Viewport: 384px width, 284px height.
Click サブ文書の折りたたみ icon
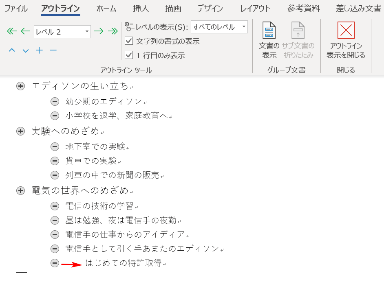[x=298, y=30]
